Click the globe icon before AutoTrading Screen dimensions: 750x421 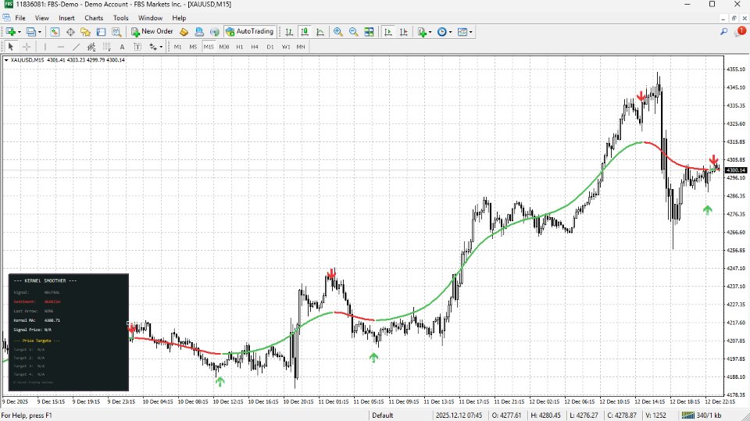215,32
